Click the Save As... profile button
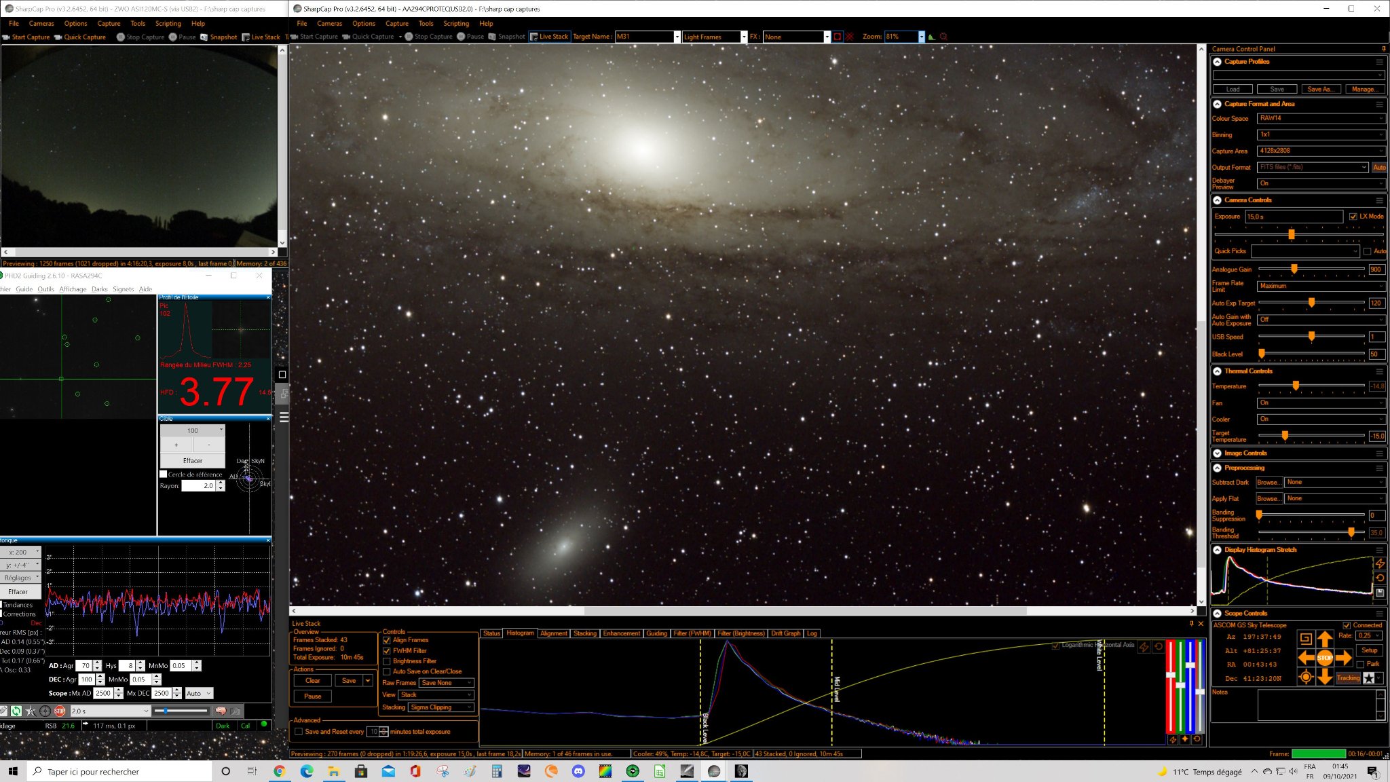Image resolution: width=1390 pixels, height=782 pixels. (1321, 89)
